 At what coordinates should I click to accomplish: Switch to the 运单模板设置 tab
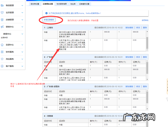point(84,4)
